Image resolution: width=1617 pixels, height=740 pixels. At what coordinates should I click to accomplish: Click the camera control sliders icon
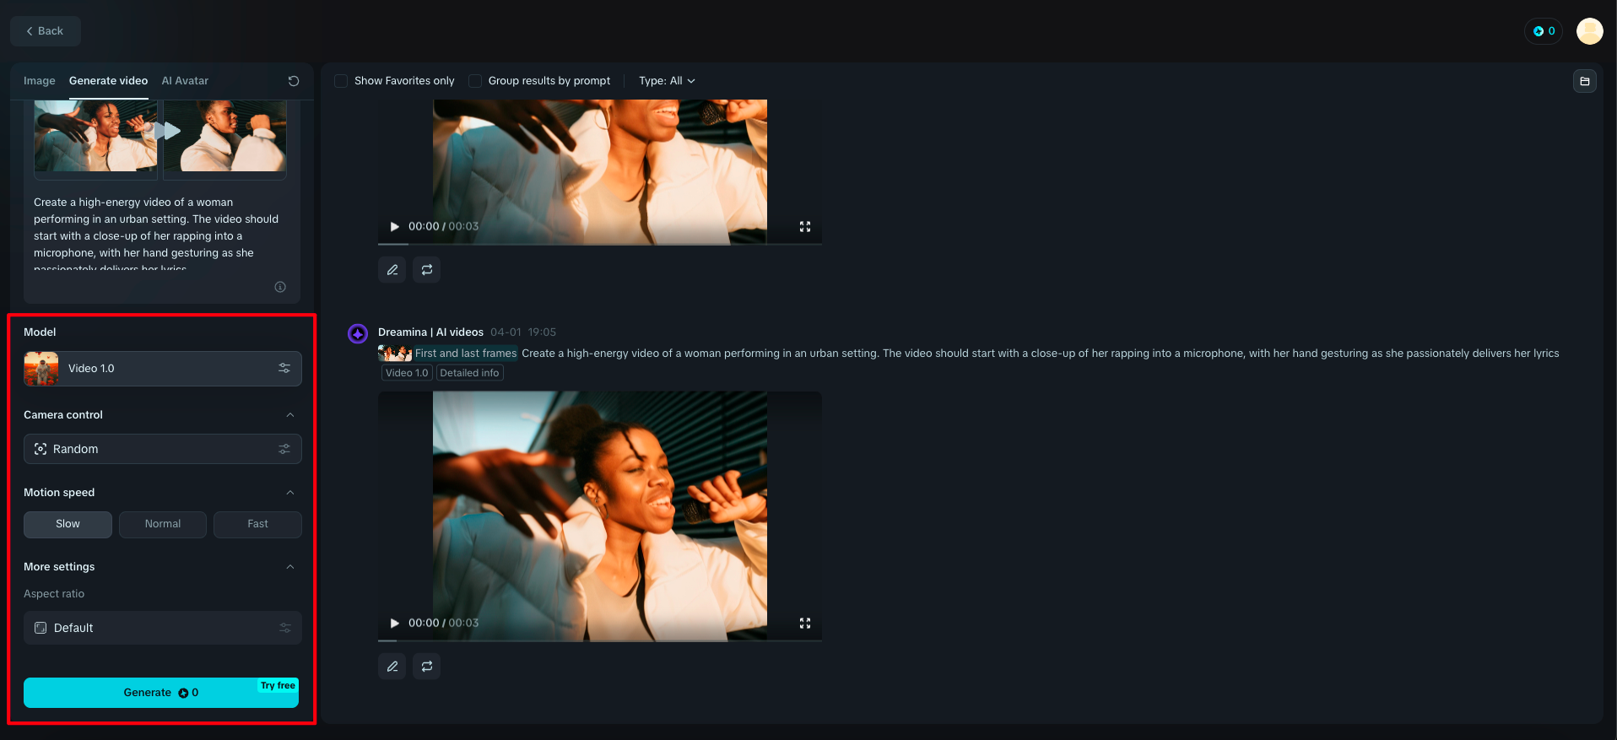(284, 449)
